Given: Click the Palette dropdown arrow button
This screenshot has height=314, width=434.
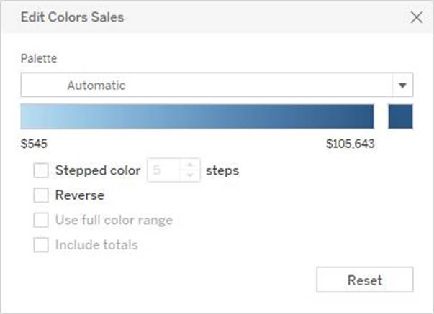Looking at the screenshot, I should pyautogui.click(x=402, y=86).
